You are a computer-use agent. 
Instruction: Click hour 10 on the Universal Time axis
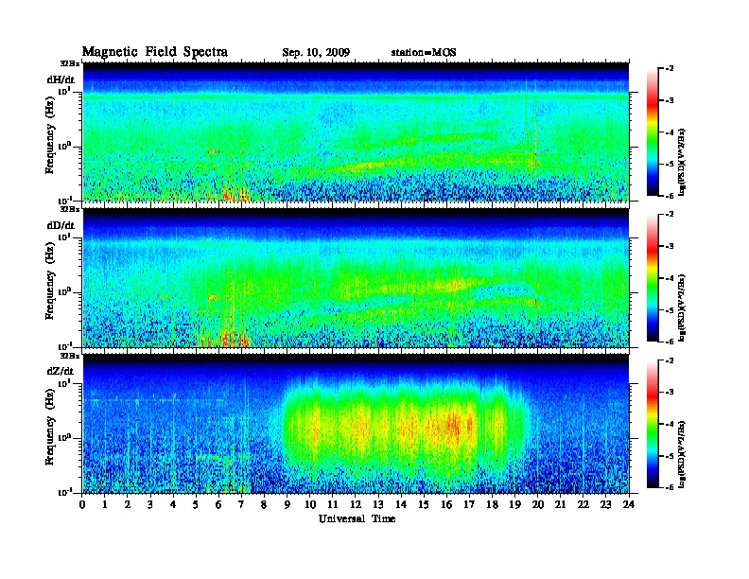[x=310, y=504]
